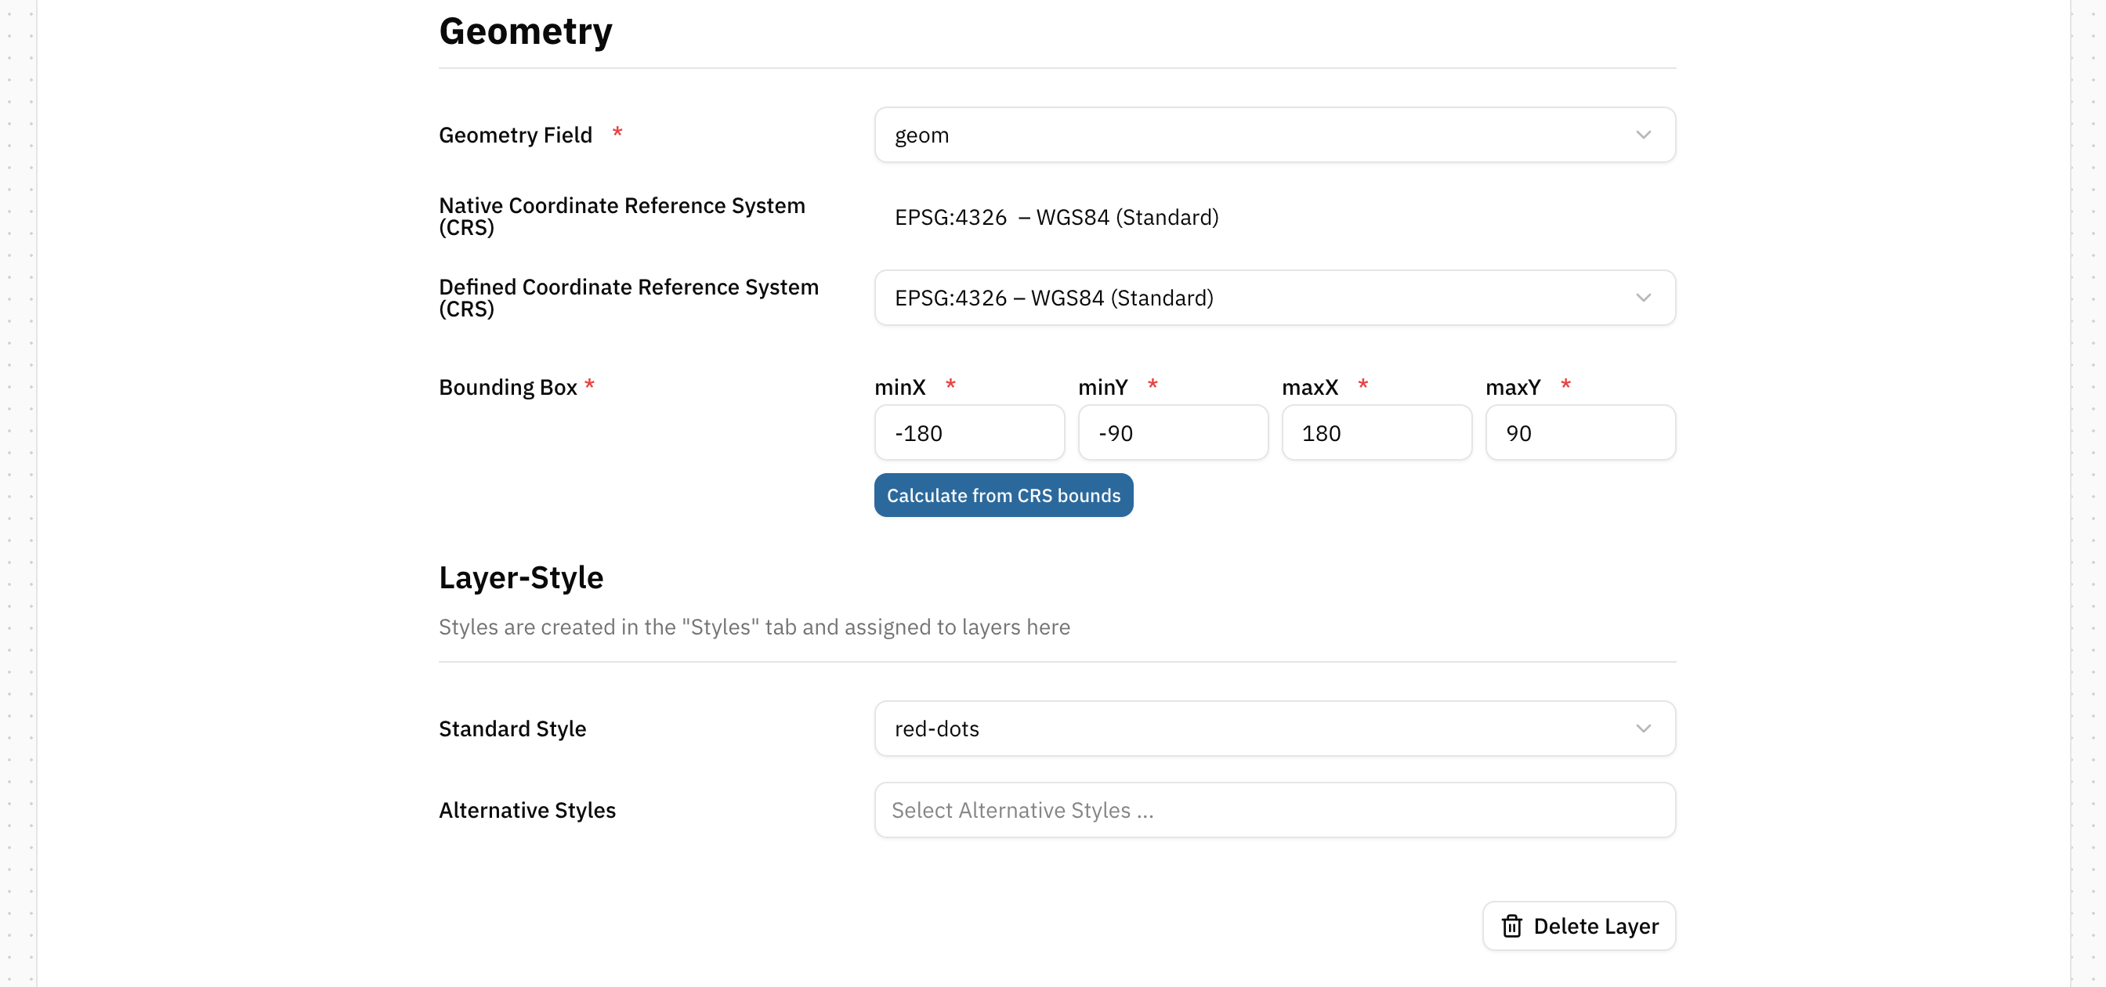Open Defined Coordinate Reference System dropdown
Screen dimensions: 2106x987
coord(1275,298)
